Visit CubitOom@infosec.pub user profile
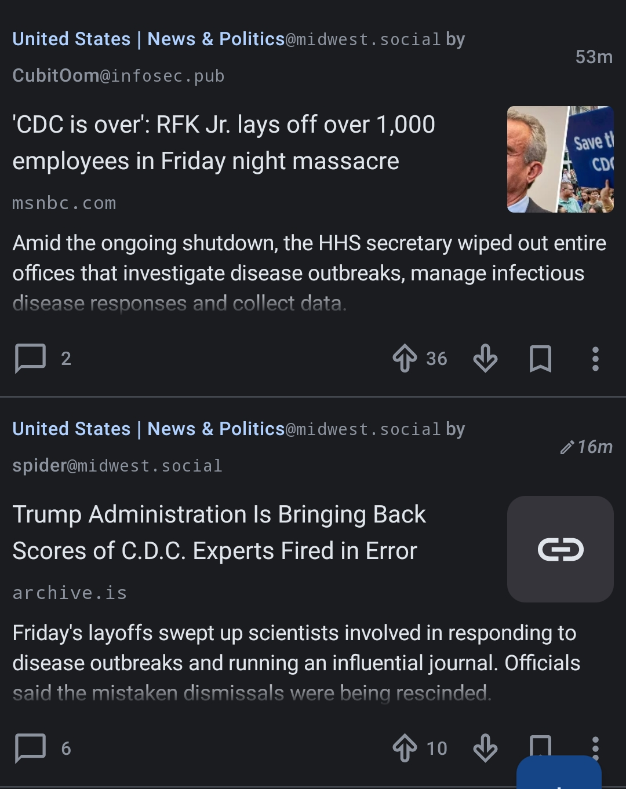 tap(118, 76)
